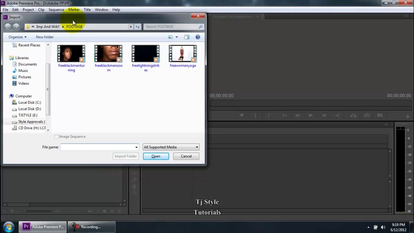Open the Edit menu

tap(15, 10)
